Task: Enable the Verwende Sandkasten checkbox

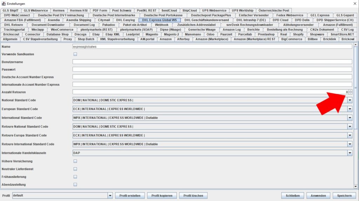Action: pos(75,54)
